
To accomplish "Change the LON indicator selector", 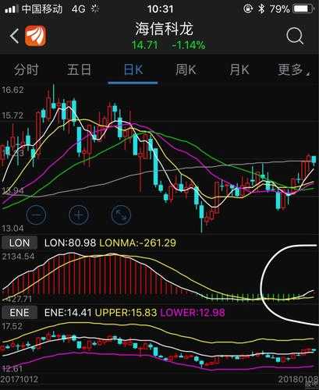I will pyautogui.click(x=19, y=243).
